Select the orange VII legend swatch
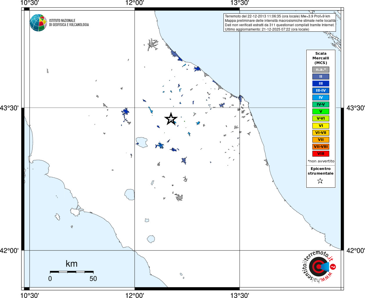 (321, 140)
